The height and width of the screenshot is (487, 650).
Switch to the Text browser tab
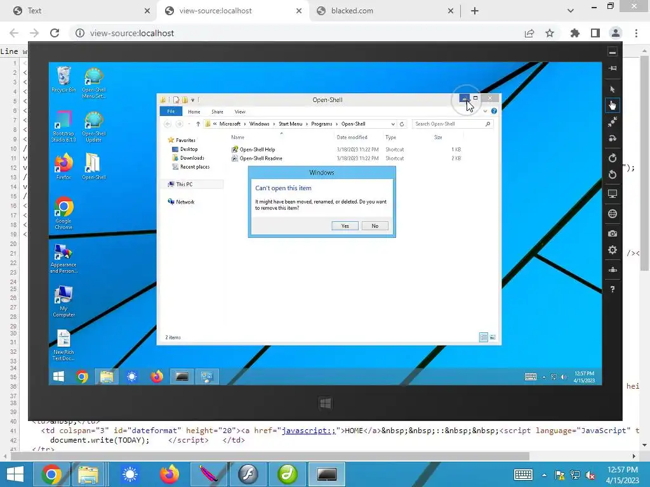pyautogui.click(x=34, y=11)
